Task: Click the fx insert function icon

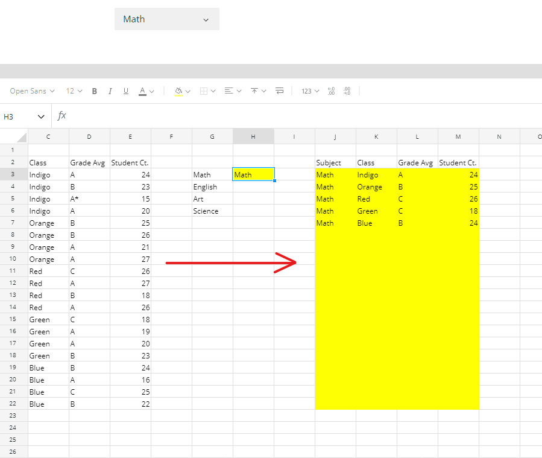Action: (61, 116)
